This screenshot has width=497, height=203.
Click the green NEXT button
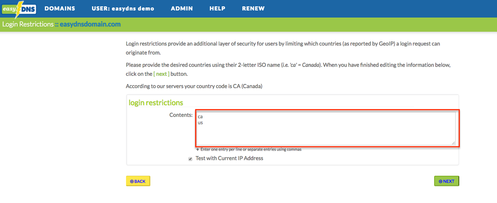click(447, 181)
